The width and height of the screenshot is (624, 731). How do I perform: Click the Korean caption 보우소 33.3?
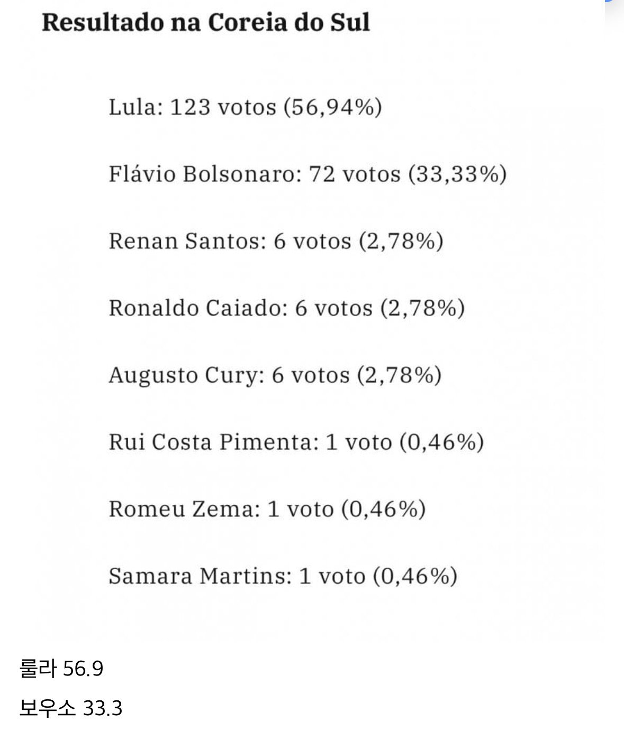(x=70, y=708)
